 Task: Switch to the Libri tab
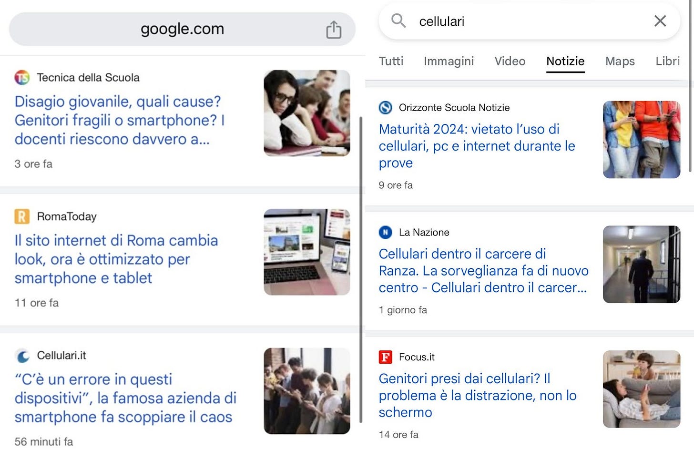click(x=667, y=61)
